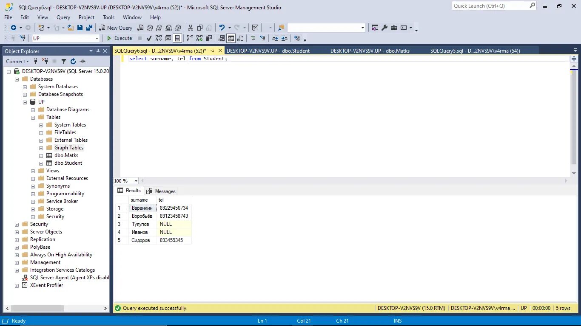
Task: Click the tel column header
Action: click(x=174, y=200)
